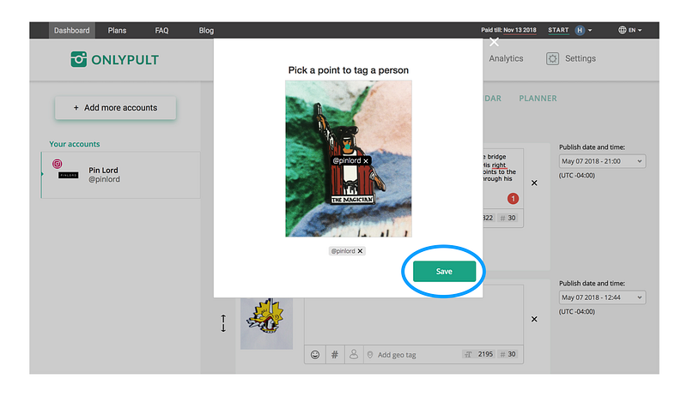Open the H user account dropdown
Viewport: 687px width, 402px height.
[x=584, y=30]
